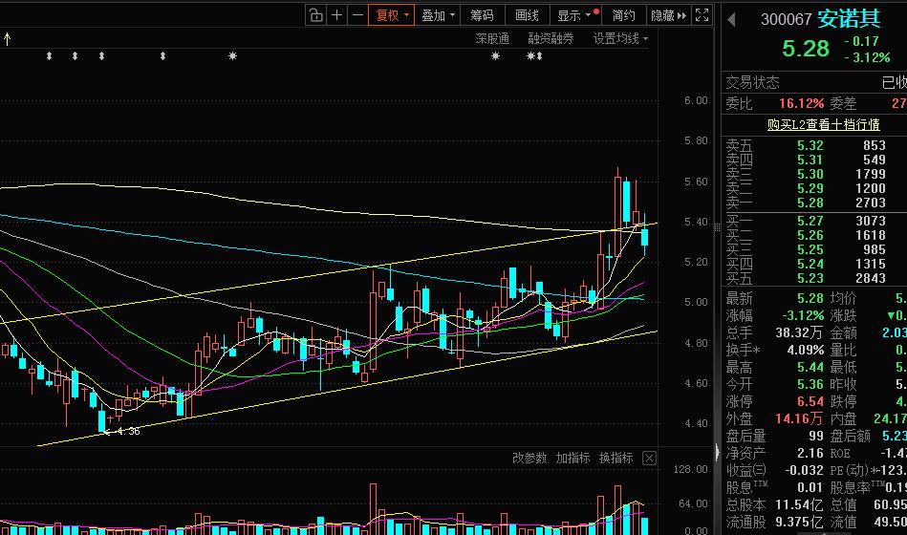Click the fourth up-down event marker on chart top

tap(163, 56)
